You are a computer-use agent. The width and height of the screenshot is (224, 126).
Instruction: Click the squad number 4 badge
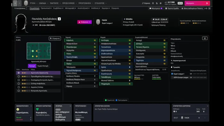(x=59, y=19)
